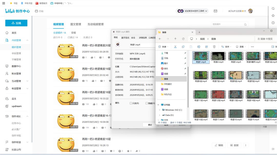Screen dimensions: 277x155
Task: Open 下载 folder in Explorer quick access
Action: coord(166,53)
